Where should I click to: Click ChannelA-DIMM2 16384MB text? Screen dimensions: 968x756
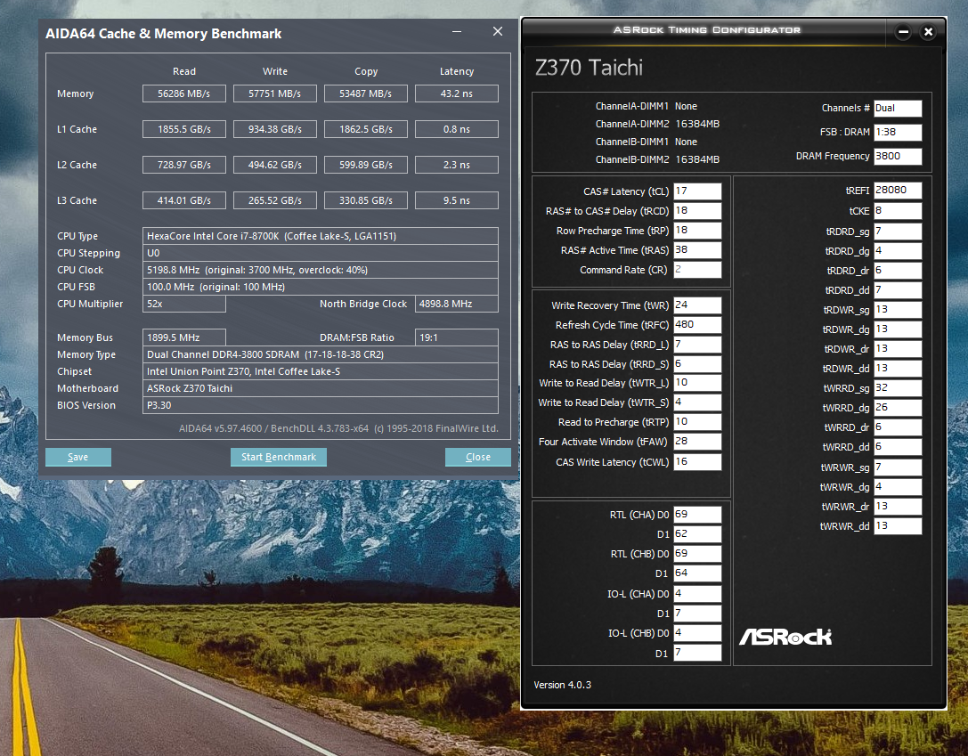click(657, 124)
